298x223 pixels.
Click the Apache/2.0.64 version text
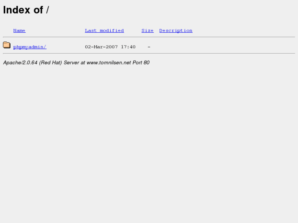[20, 63]
